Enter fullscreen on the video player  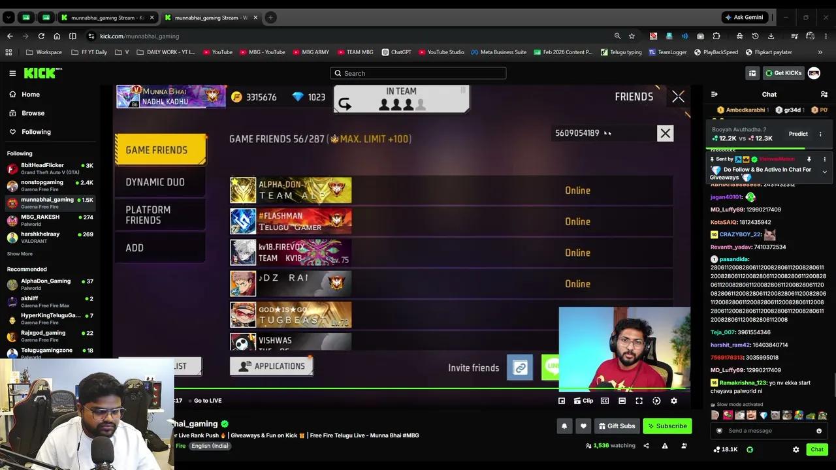[639, 401]
